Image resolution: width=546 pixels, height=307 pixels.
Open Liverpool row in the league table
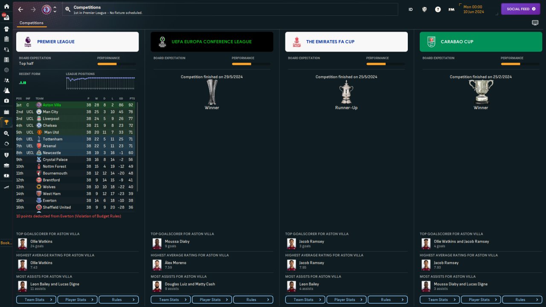point(76,119)
